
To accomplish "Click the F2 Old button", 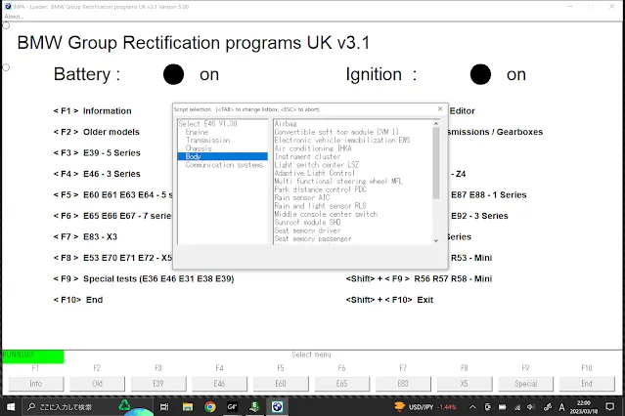I will (x=97, y=384).
